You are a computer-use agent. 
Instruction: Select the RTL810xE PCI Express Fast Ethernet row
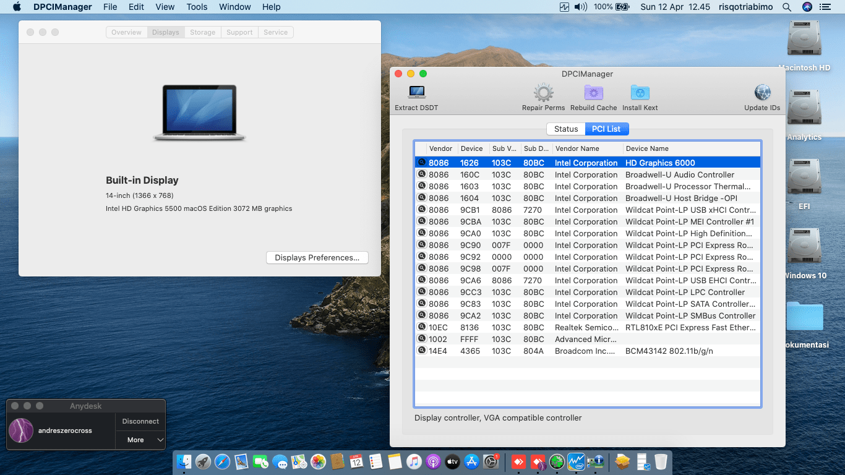[x=587, y=327]
